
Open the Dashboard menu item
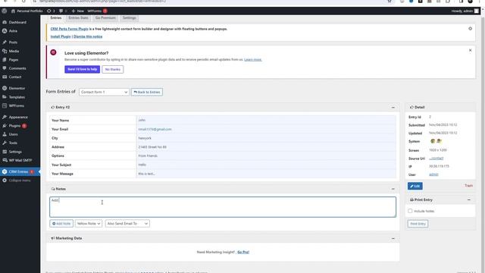(17, 22)
